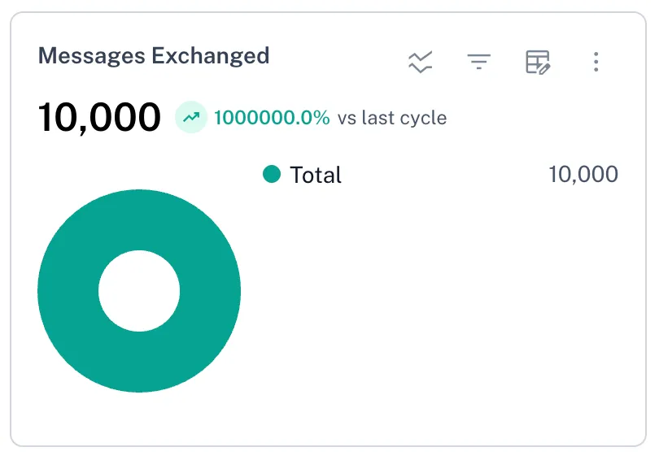The height and width of the screenshot is (460, 659).
Task: Click the 'vs last cycle' text
Action: (392, 118)
